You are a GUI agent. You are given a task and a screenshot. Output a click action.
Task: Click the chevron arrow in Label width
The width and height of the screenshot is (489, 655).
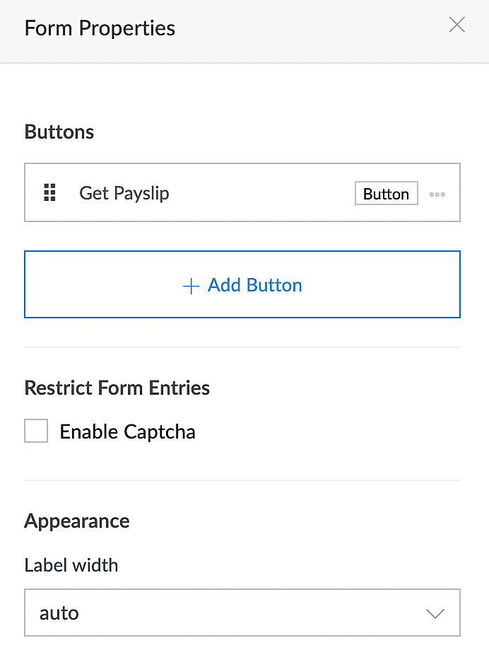tap(435, 613)
